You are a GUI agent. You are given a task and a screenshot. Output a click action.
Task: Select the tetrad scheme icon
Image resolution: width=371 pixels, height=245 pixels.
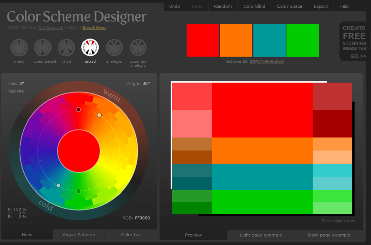(90, 48)
